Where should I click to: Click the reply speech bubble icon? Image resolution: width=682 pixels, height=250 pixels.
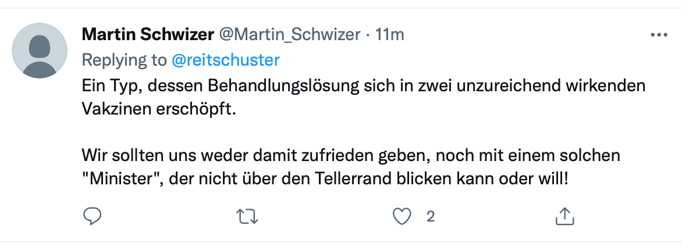click(x=93, y=217)
